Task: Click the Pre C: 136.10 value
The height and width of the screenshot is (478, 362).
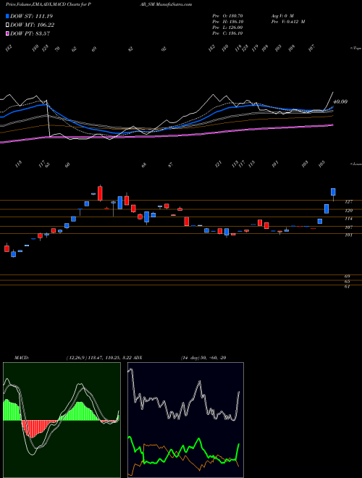Action: click(227, 33)
